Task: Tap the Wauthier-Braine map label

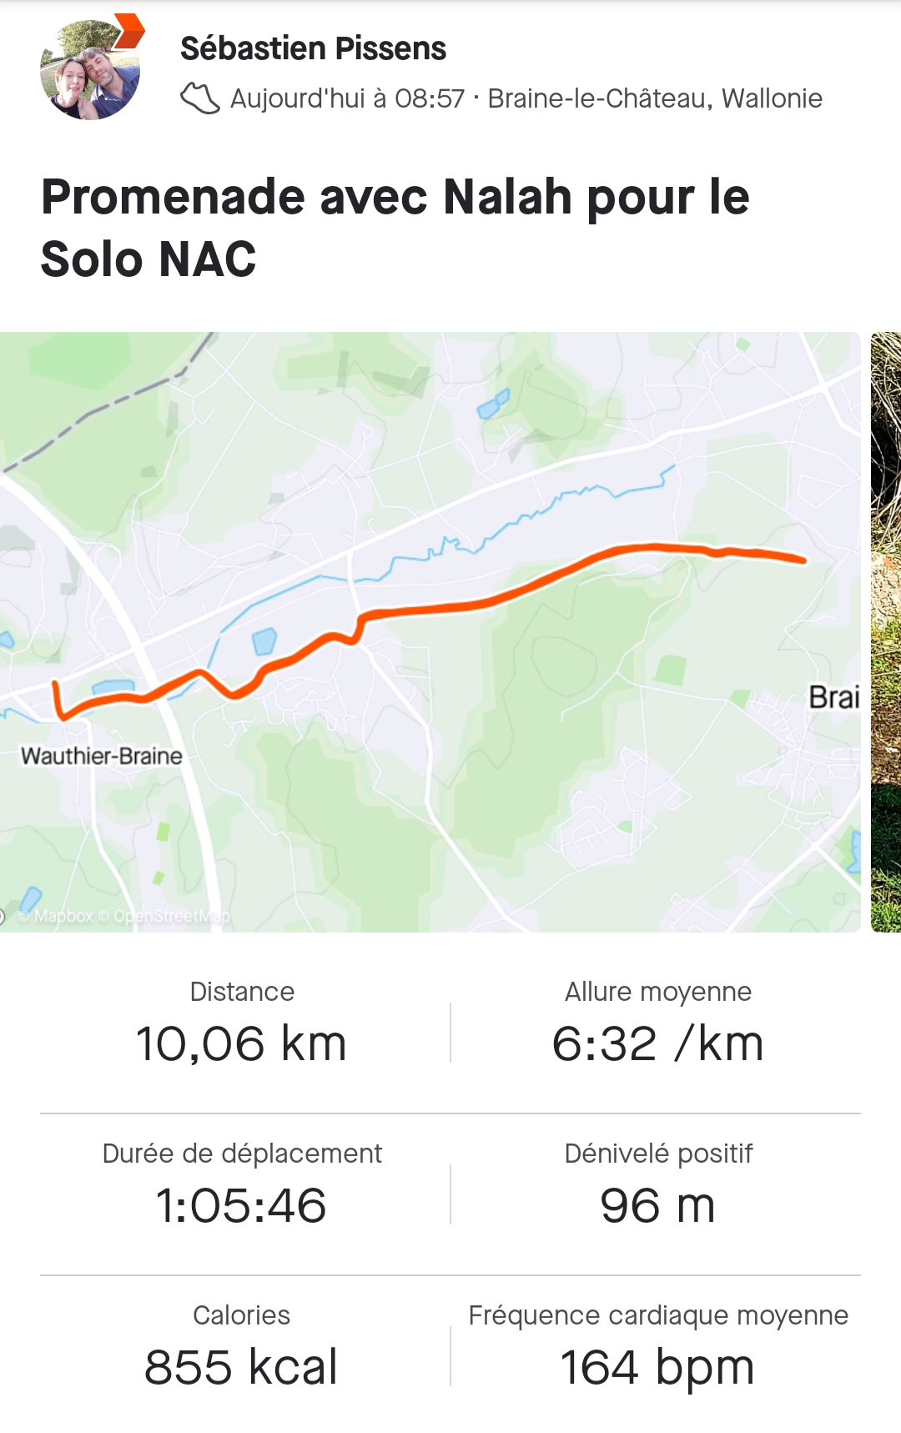Action: click(x=102, y=756)
